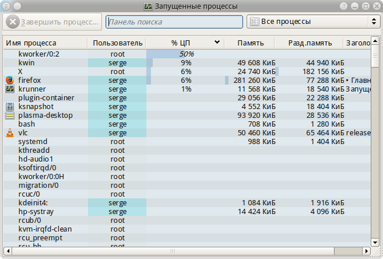Click the process filter list icon
This screenshot has width=383, height=259.
click(254, 22)
